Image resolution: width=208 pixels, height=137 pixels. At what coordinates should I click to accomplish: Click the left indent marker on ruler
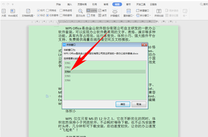tap(58, 23)
